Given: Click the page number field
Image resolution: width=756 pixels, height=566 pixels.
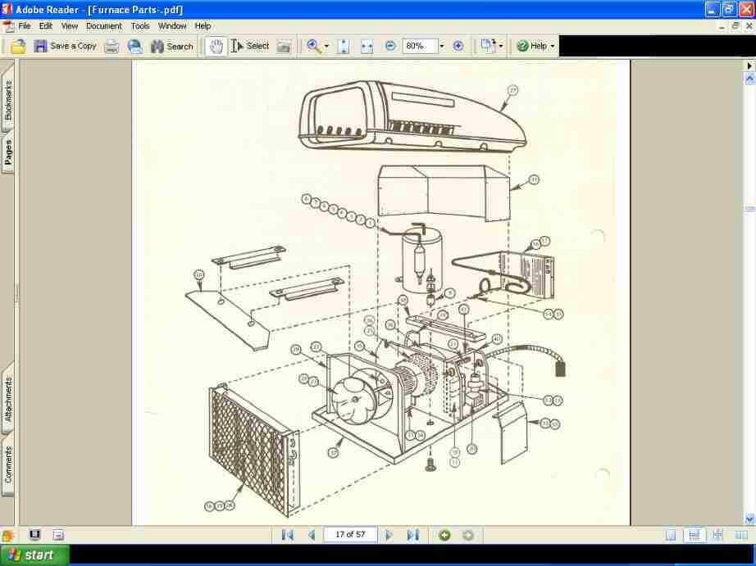Looking at the screenshot, I should [x=350, y=535].
